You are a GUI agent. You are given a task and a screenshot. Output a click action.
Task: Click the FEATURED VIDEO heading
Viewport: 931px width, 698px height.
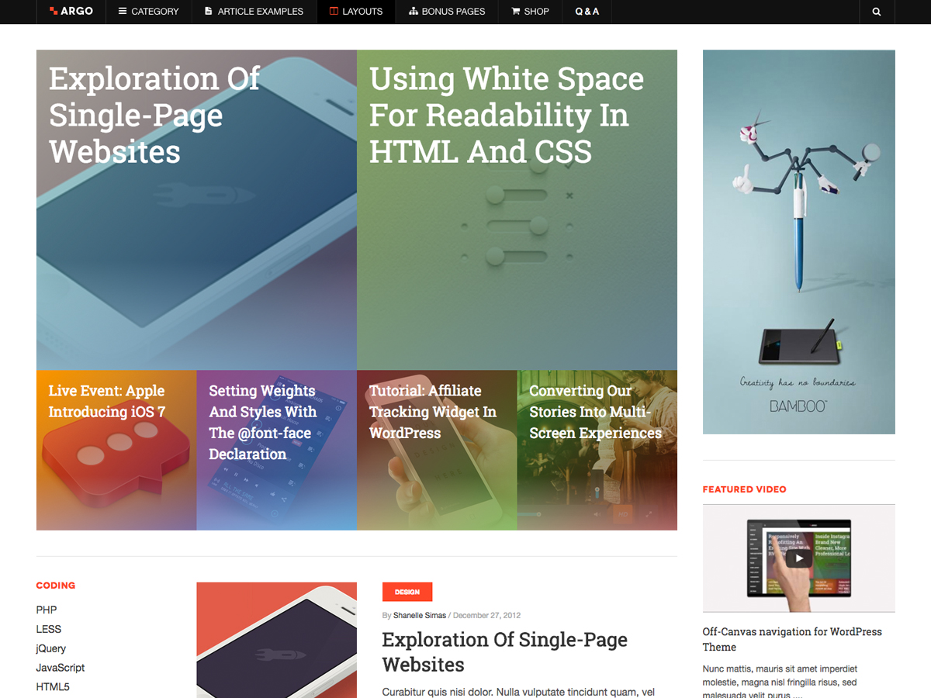(x=745, y=489)
